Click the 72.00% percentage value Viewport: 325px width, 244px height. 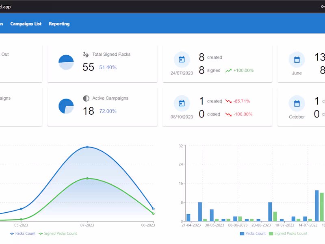point(108,111)
